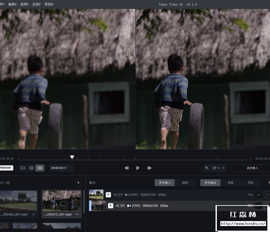Open the 文件F menu
The height and width of the screenshot is (232, 270).
click(x=2, y=4)
